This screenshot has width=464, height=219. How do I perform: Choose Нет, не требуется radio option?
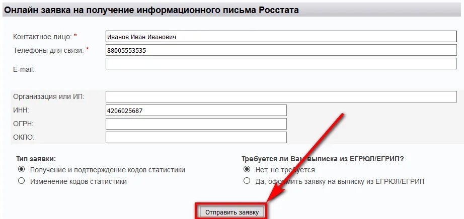(x=247, y=170)
